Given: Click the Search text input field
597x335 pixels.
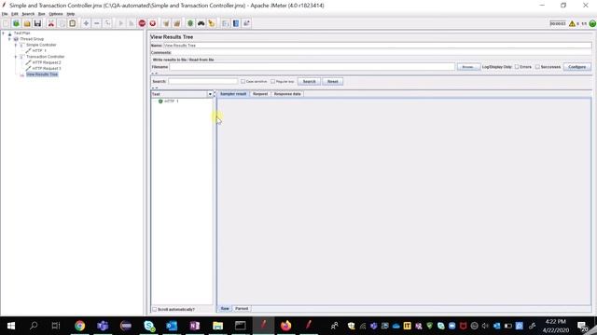Looking at the screenshot, I should pyautogui.click(x=203, y=82).
